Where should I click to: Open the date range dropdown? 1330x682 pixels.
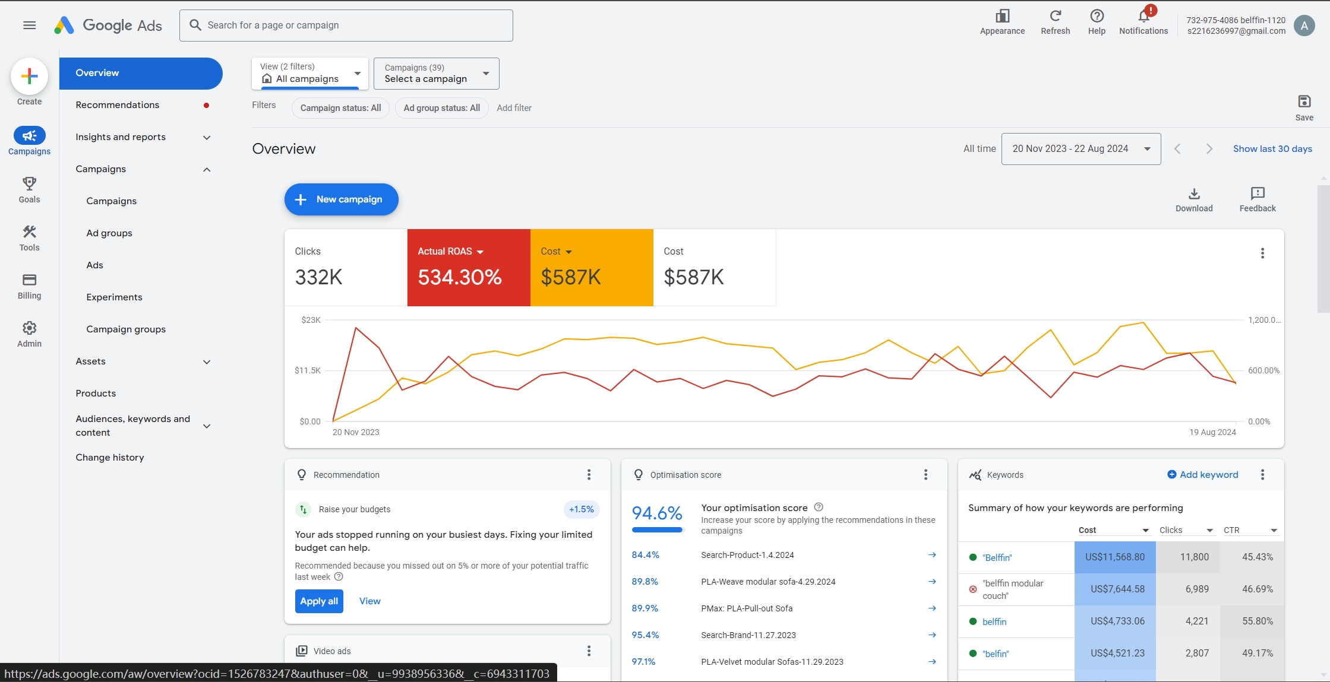(x=1081, y=149)
